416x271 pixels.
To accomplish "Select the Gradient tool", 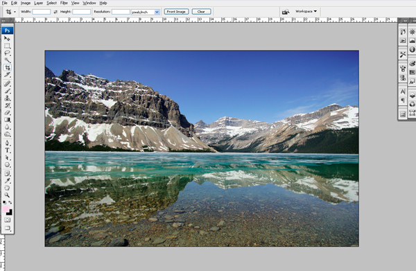I will [7, 120].
